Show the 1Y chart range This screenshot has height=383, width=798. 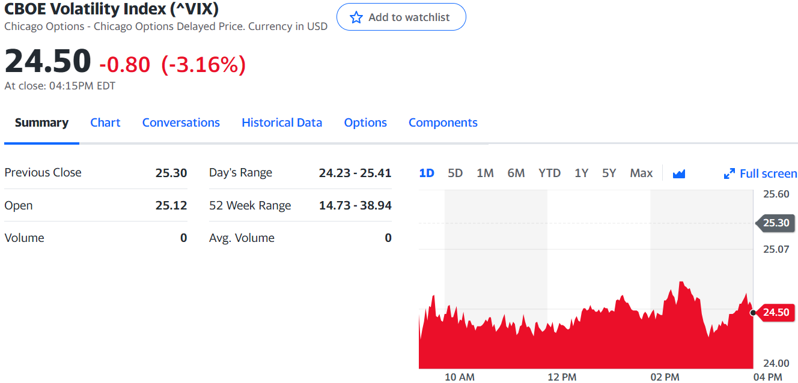coord(581,173)
